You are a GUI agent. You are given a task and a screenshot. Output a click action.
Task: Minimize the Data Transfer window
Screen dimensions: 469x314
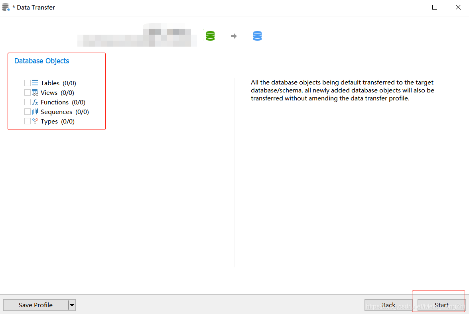pos(412,7)
